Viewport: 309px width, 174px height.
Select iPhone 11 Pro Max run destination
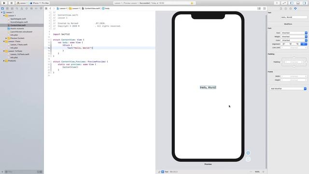[x=39, y=3]
